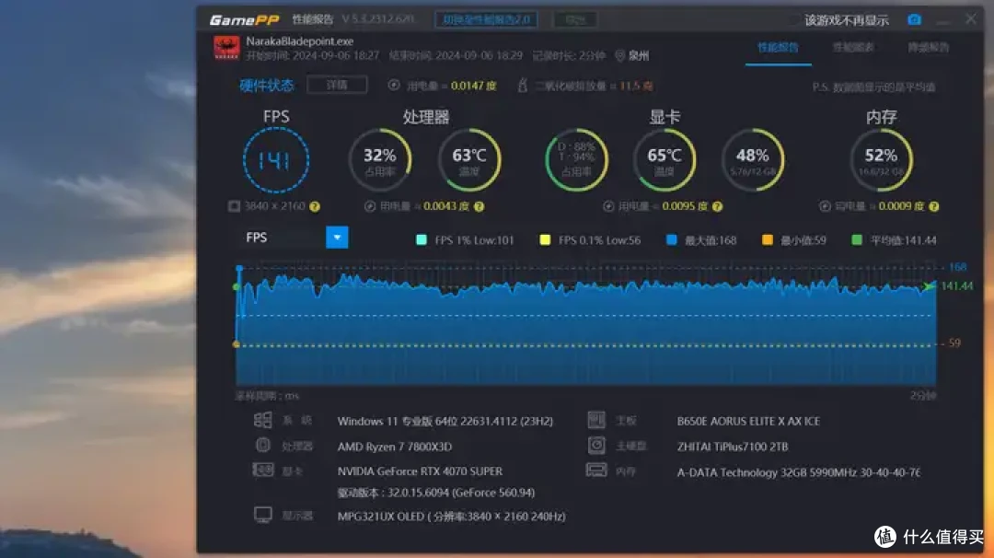Toggle the FPS 0.1% Low yellow legend swatch
994x558 pixels.
click(545, 239)
